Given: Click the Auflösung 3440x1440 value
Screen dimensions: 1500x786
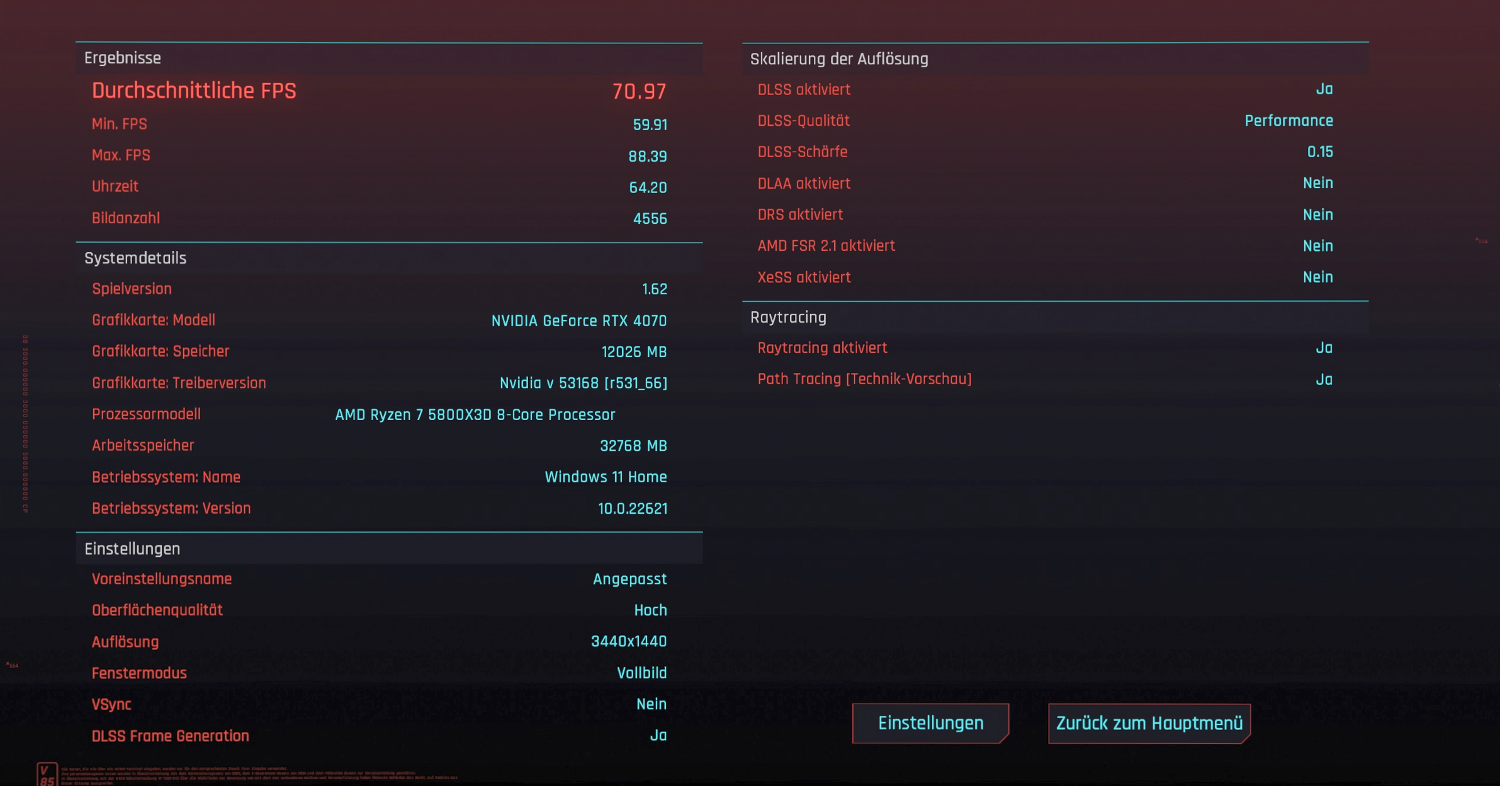Looking at the screenshot, I should pos(628,641).
